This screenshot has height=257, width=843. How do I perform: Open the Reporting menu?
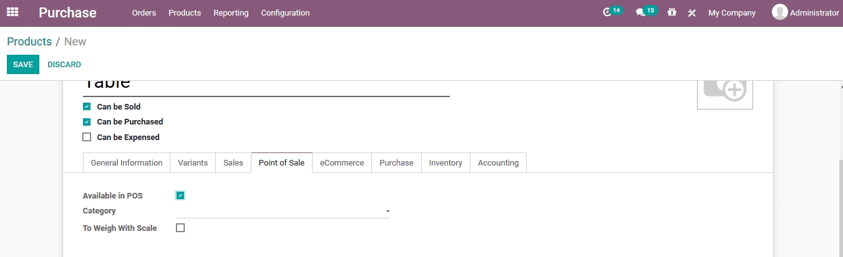231,12
